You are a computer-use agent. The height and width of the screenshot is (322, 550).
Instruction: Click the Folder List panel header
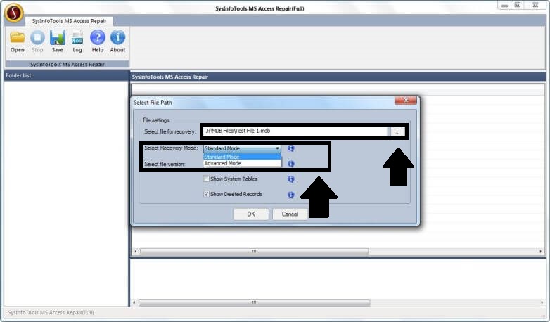(66, 75)
